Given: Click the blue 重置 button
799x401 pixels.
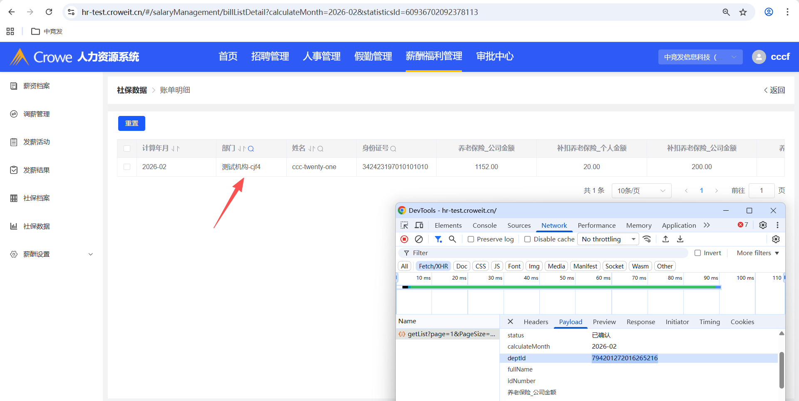Looking at the screenshot, I should click(132, 123).
